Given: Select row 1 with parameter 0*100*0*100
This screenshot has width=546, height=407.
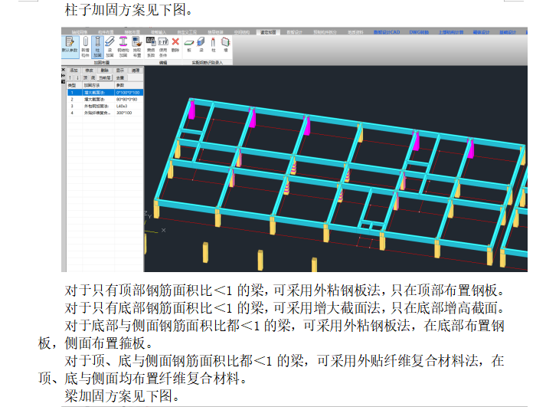Looking at the screenshot, I should pyautogui.click(x=105, y=93).
